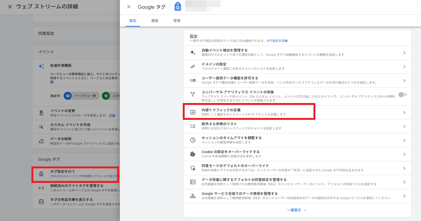Open Google サービス全体でのデータ使用を管理する chevron
The image size is (421, 221).
(405, 196)
